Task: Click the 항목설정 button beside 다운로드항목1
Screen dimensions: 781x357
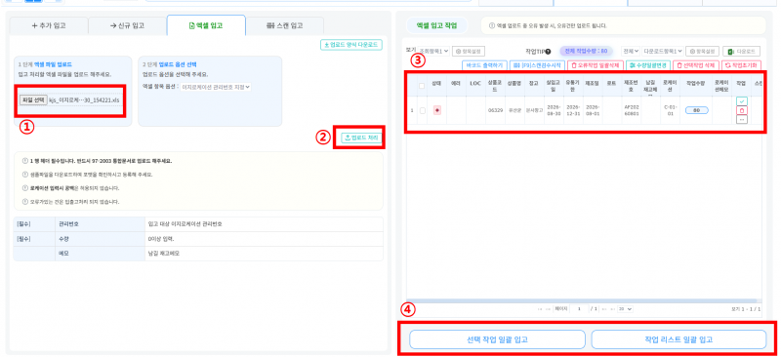Action: (702, 51)
